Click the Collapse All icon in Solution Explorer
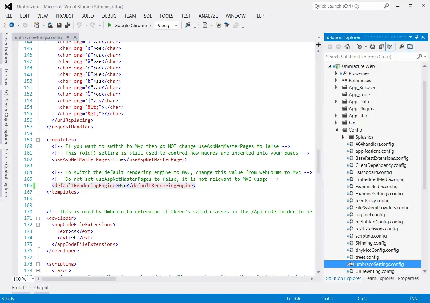430x303 pixels. click(381, 47)
